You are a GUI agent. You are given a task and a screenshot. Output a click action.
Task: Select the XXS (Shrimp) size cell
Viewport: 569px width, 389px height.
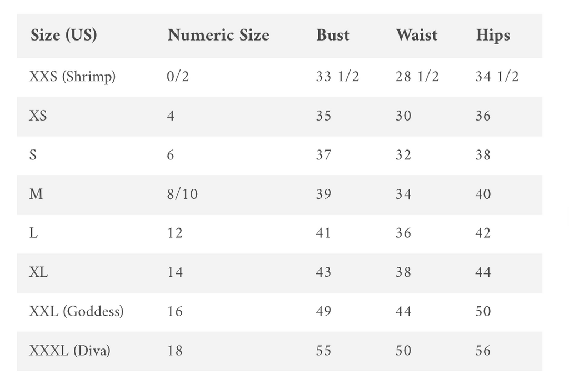[72, 77]
